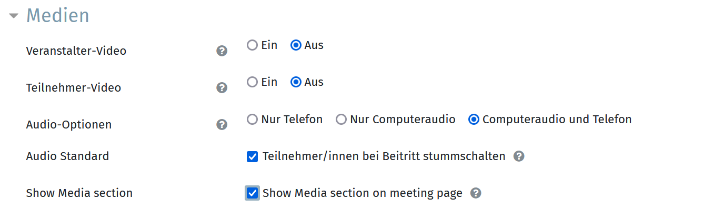Screen dimensions: 713x218
Task: Open help icon for Veranstalter-Video
Action: point(222,51)
